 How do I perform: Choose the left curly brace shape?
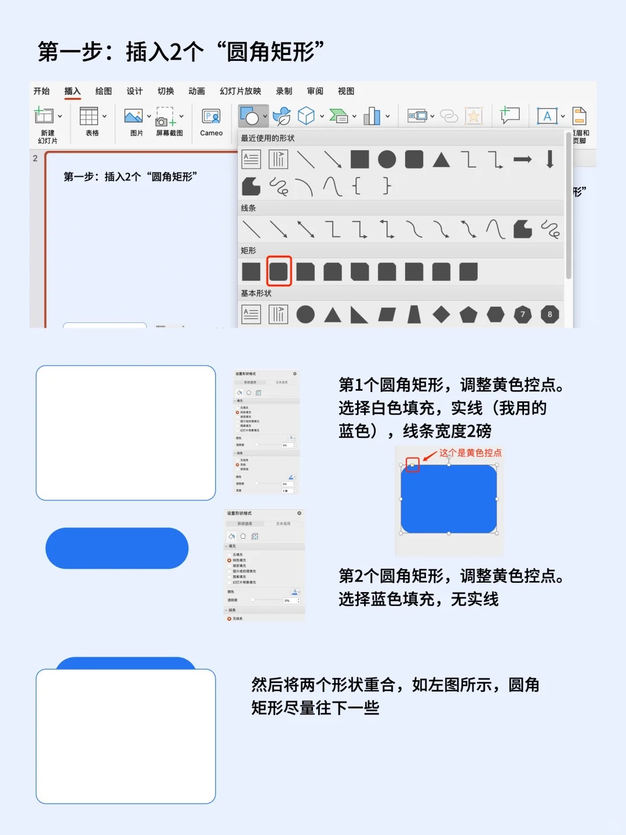click(x=357, y=186)
